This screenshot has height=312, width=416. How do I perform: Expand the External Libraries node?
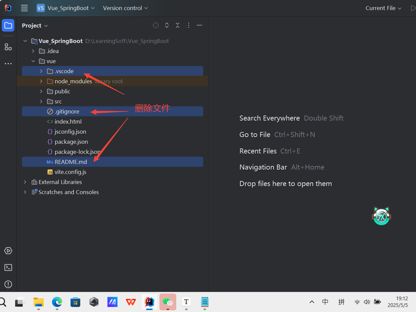[x=25, y=182]
